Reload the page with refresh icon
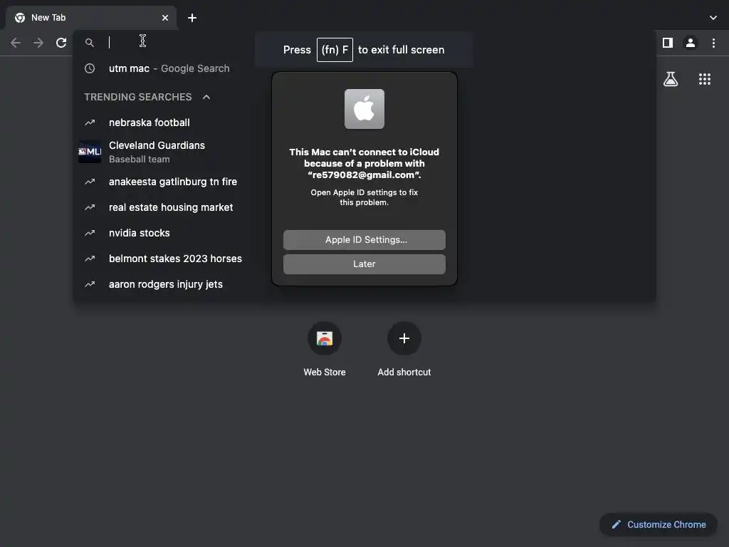The image size is (729, 547). click(61, 43)
